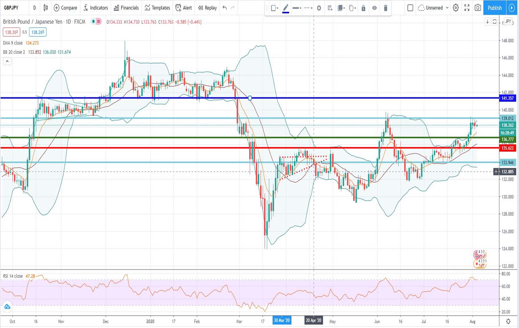
Task: Create an Alert with the alarm icon
Action: click(183, 8)
